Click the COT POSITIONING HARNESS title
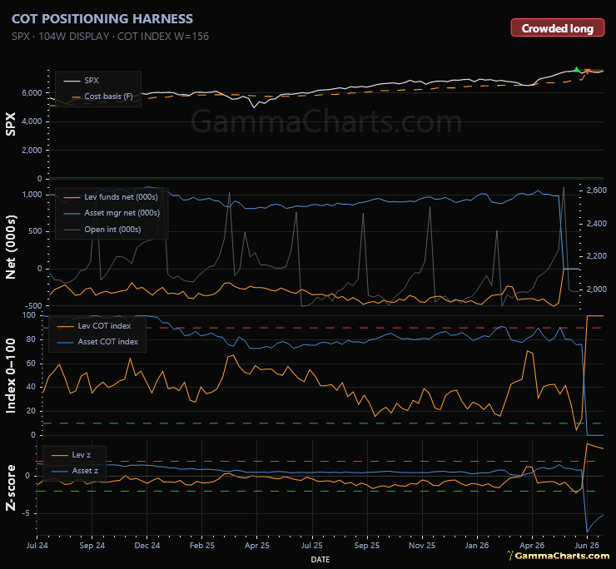Image resolution: width=616 pixels, height=569 pixels. pos(102,19)
